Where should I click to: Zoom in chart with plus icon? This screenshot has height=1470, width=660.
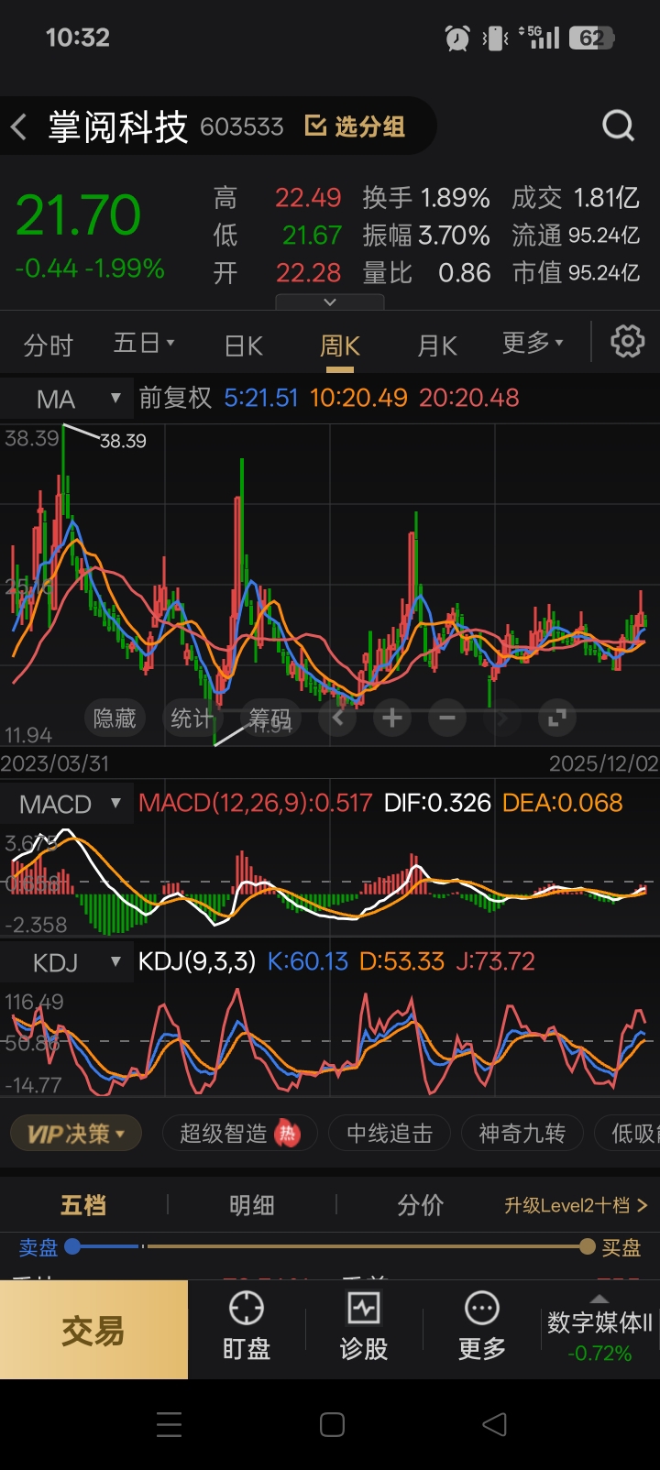(x=392, y=719)
